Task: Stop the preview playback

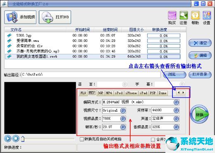Action: pyautogui.click(x=16, y=138)
